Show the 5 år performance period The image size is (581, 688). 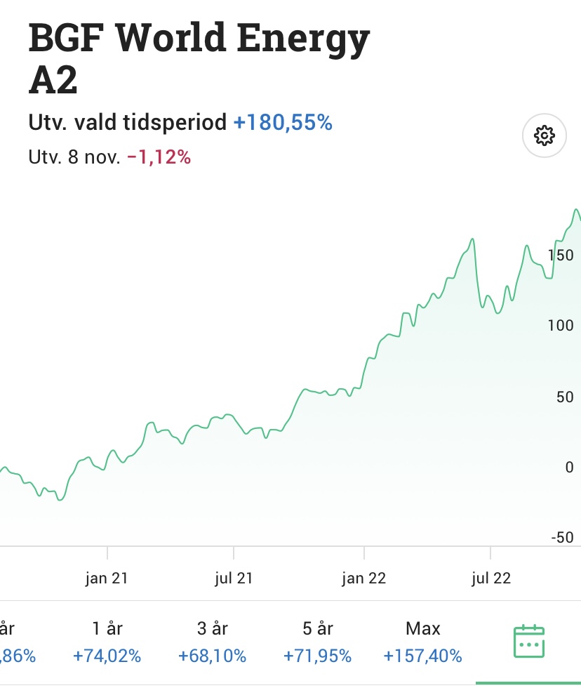[x=317, y=642]
